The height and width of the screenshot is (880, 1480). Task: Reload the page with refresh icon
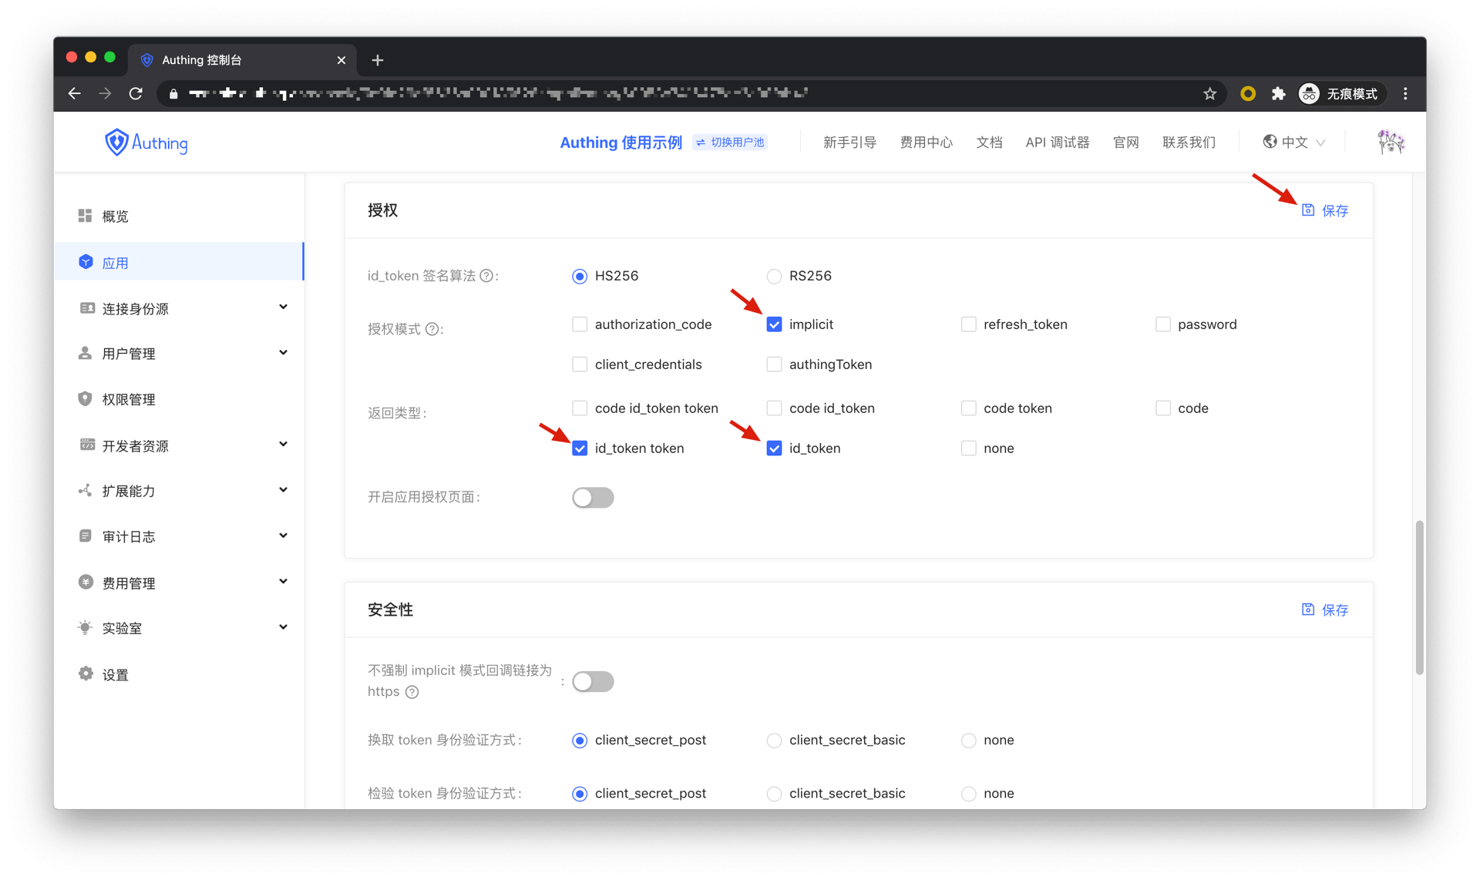[136, 93]
